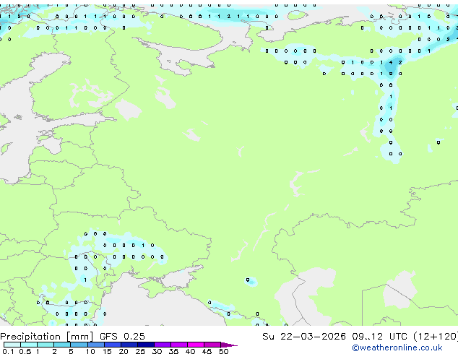Click the 35–40 mm legend color swatch

[179, 345]
